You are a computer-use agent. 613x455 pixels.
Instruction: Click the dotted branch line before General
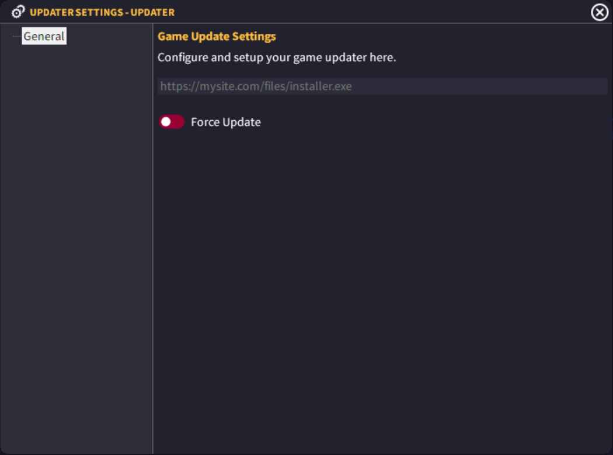click(18, 36)
